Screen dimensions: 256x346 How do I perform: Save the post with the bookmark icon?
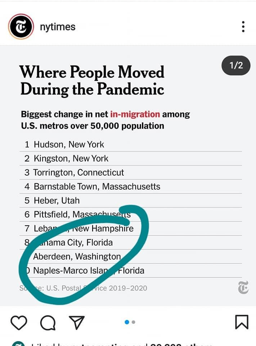[242, 322]
